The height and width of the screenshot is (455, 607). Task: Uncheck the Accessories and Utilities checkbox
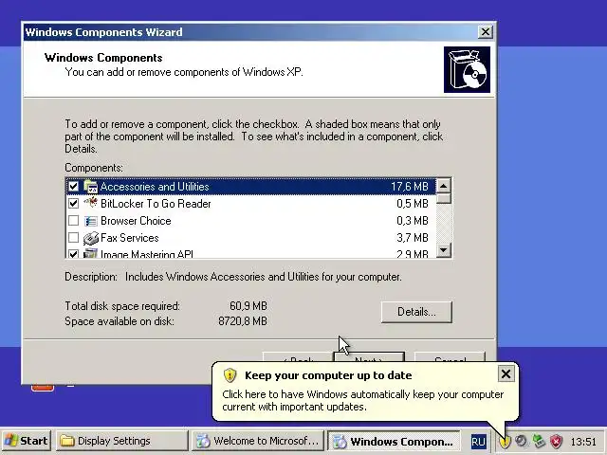73,187
